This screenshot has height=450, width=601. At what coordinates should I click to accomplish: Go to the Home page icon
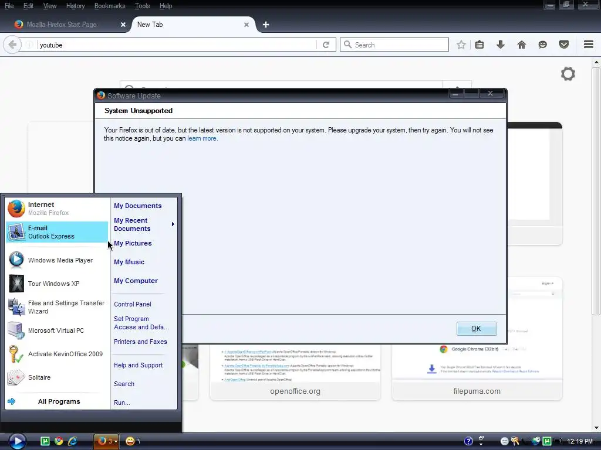pos(522,45)
